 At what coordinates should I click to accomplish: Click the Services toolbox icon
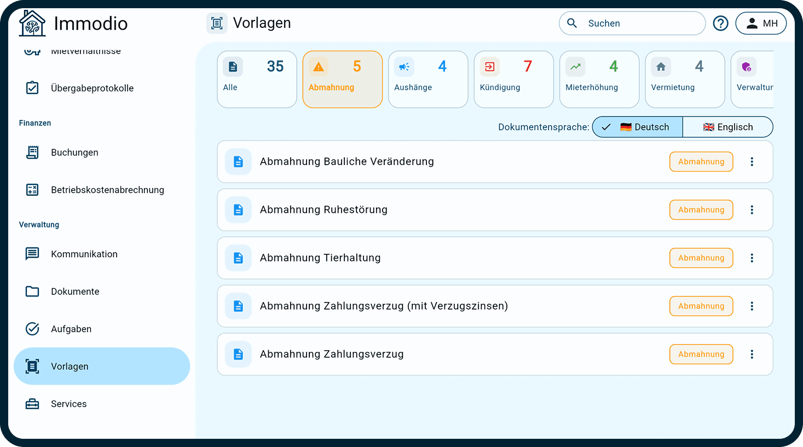tap(32, 404)
